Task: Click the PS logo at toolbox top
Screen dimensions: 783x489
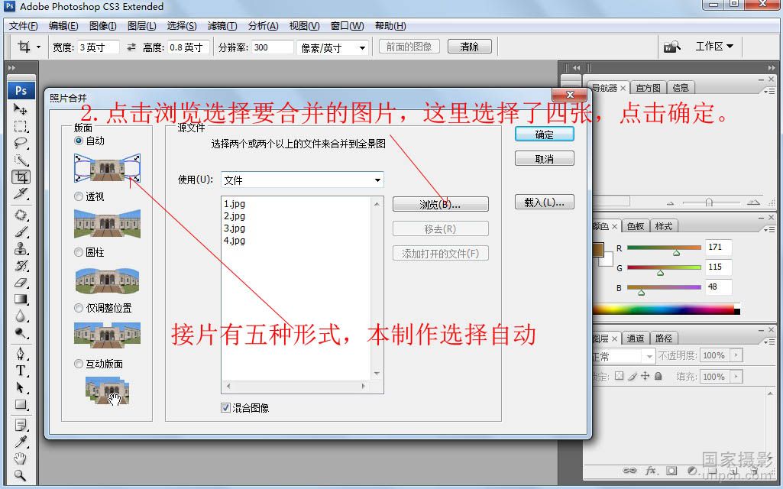Action: pyautogui.click(x=21, y=90)
